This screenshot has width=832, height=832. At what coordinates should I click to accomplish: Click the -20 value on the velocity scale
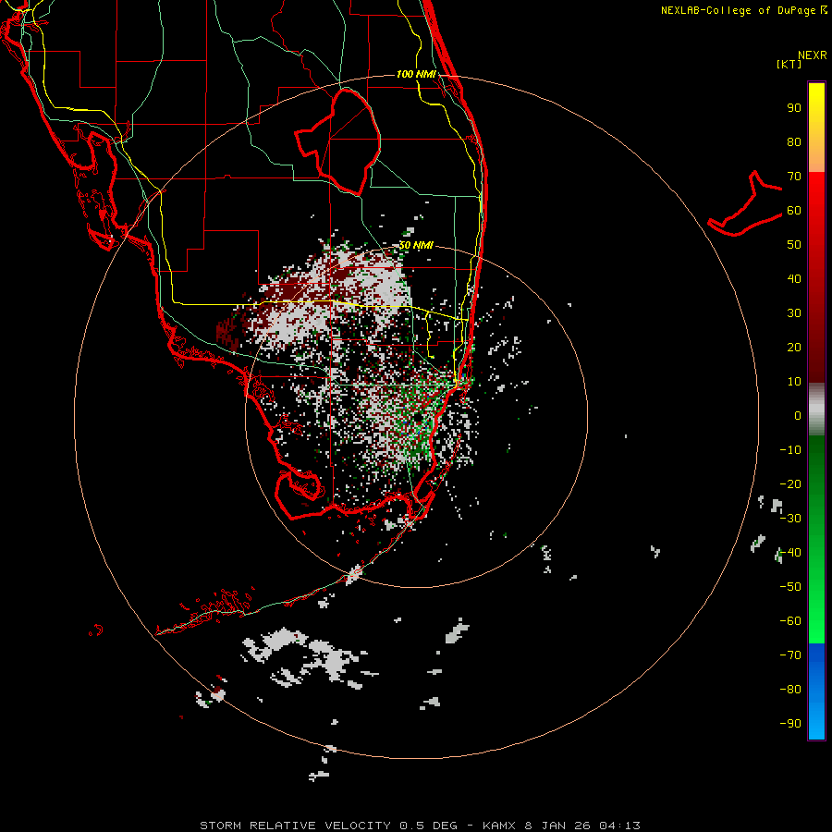[x=790, y=484]
